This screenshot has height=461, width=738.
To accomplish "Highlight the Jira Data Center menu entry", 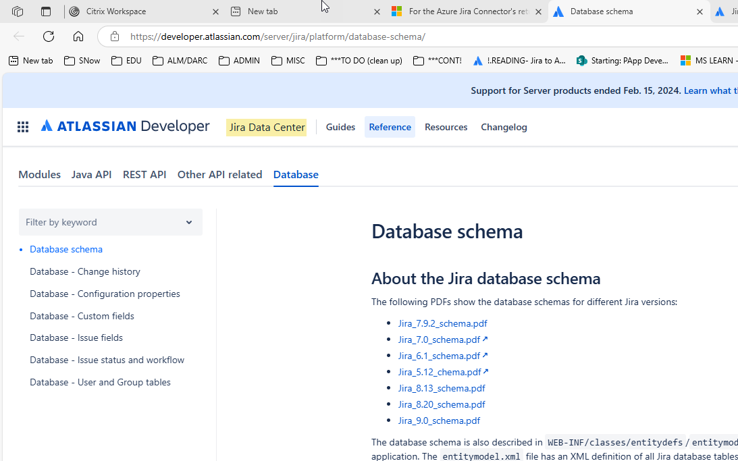I will (266, 126).
